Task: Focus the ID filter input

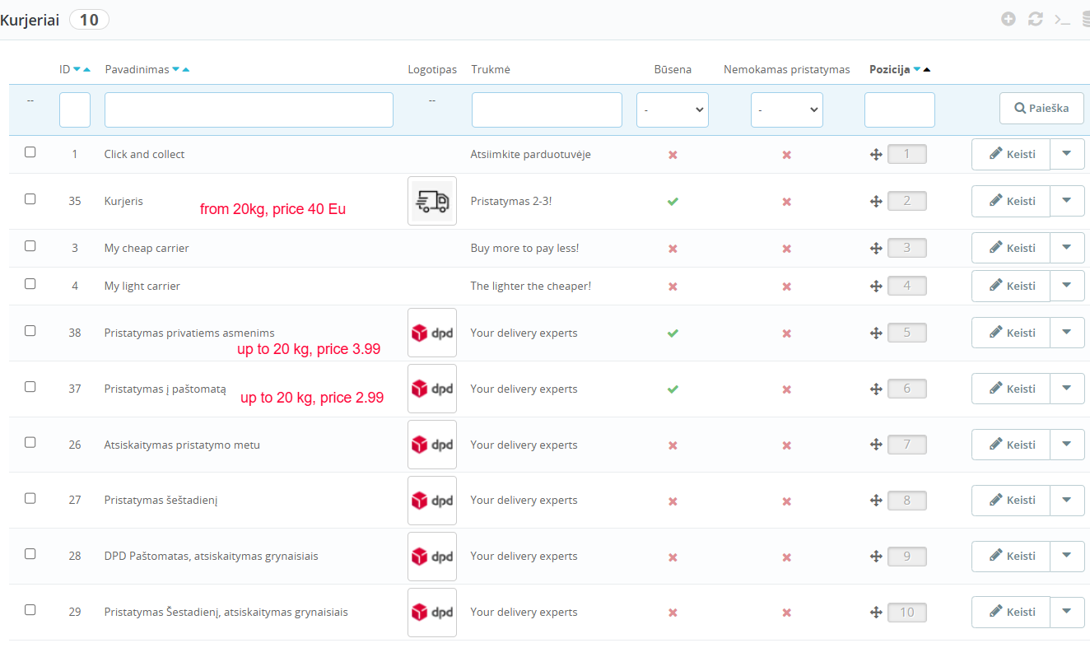Action: (x=75, y=109)
